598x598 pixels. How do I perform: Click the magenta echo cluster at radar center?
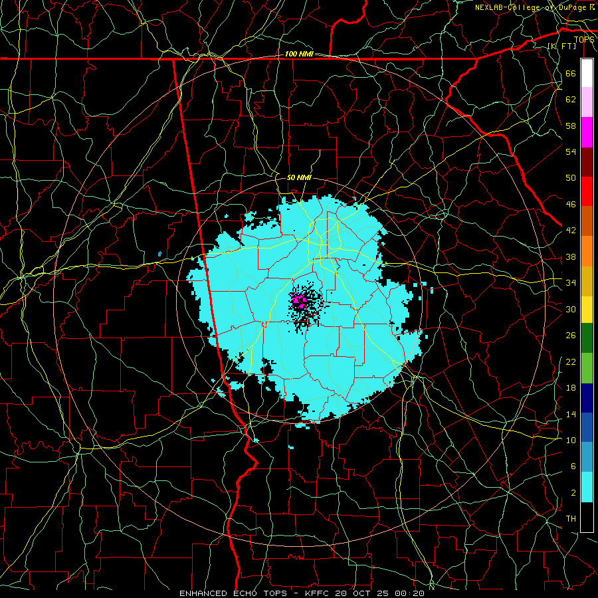tap(300, 300)
